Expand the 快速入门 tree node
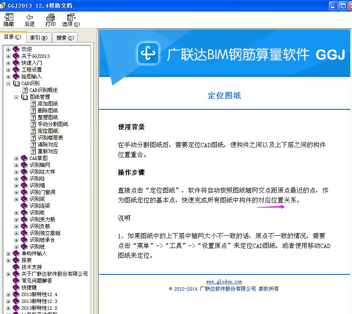 tap(9, 63)
